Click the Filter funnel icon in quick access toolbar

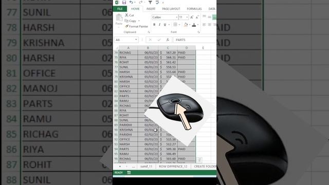(150, 2)
